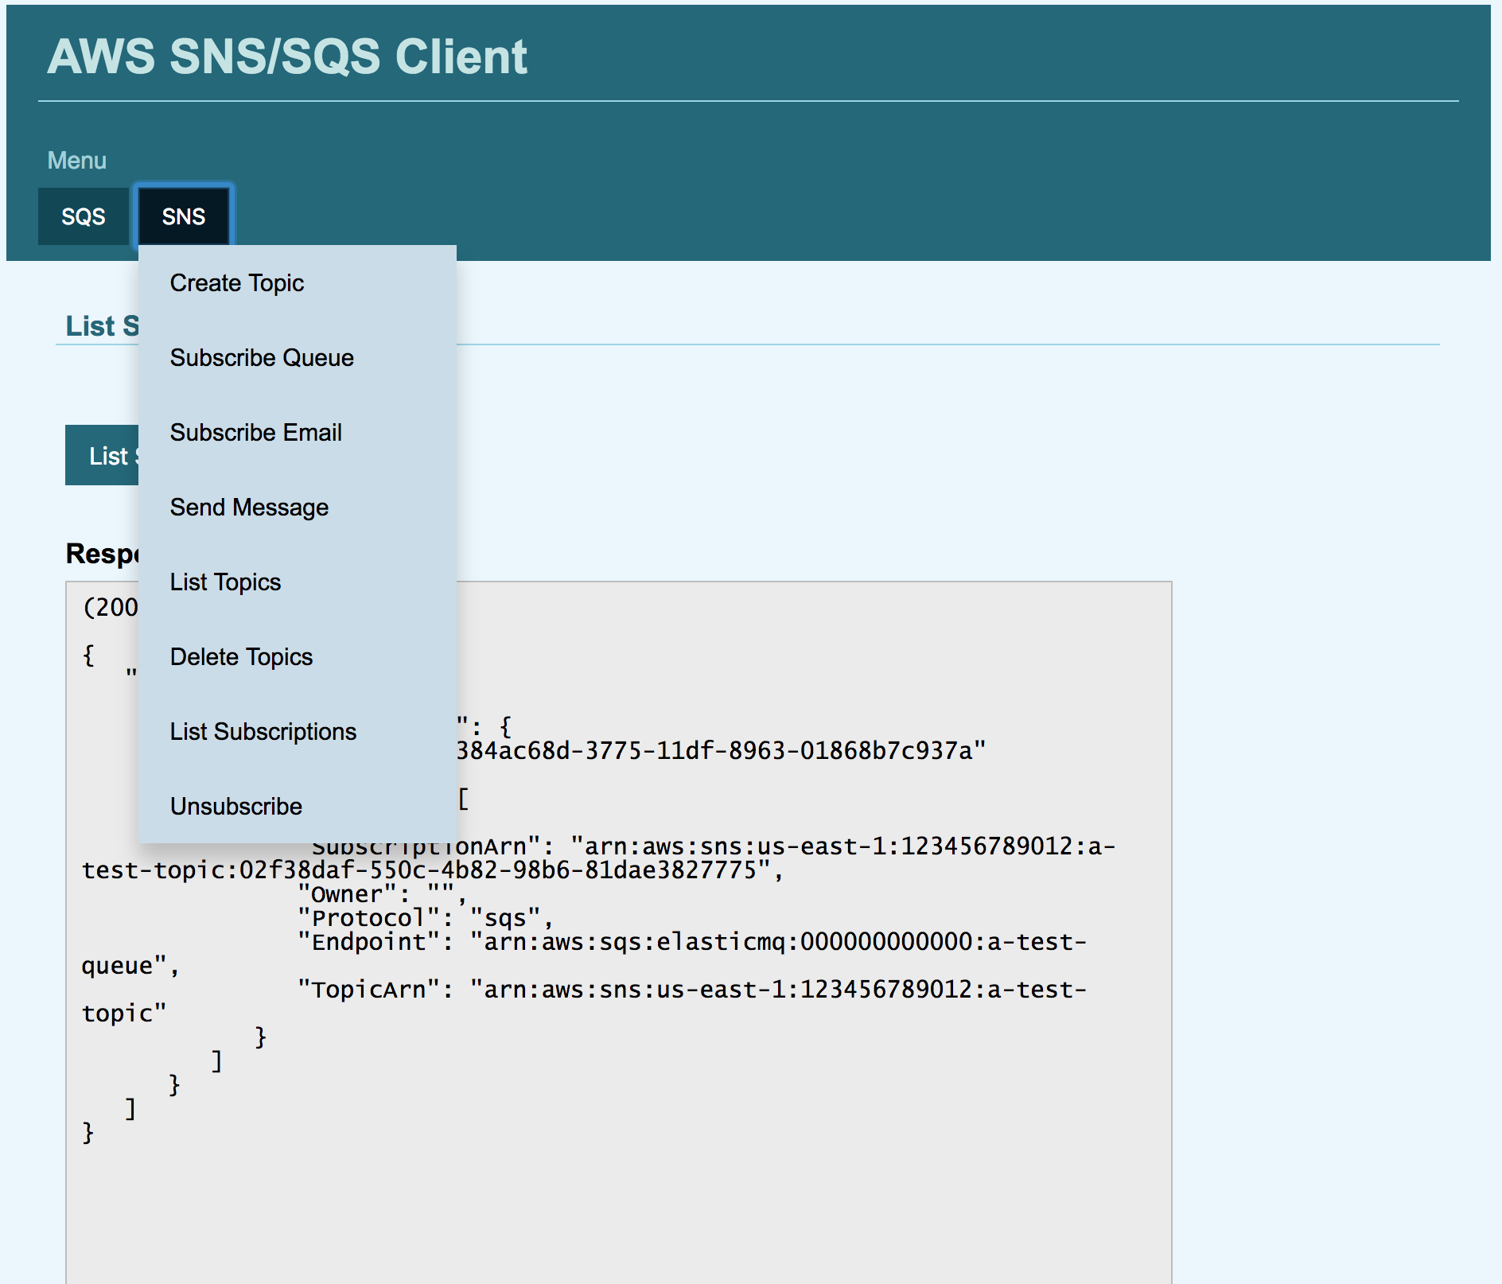Click the Response label above output
The height and width of the screenshot is (1284, 1502).
(x=102, y=554)
